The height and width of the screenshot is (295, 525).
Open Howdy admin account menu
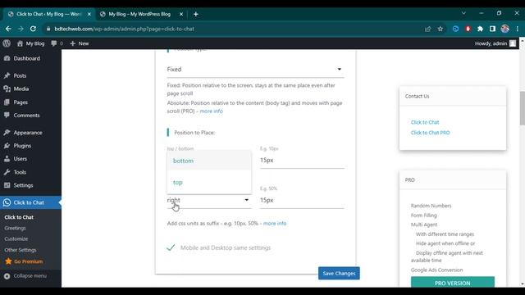495,43
